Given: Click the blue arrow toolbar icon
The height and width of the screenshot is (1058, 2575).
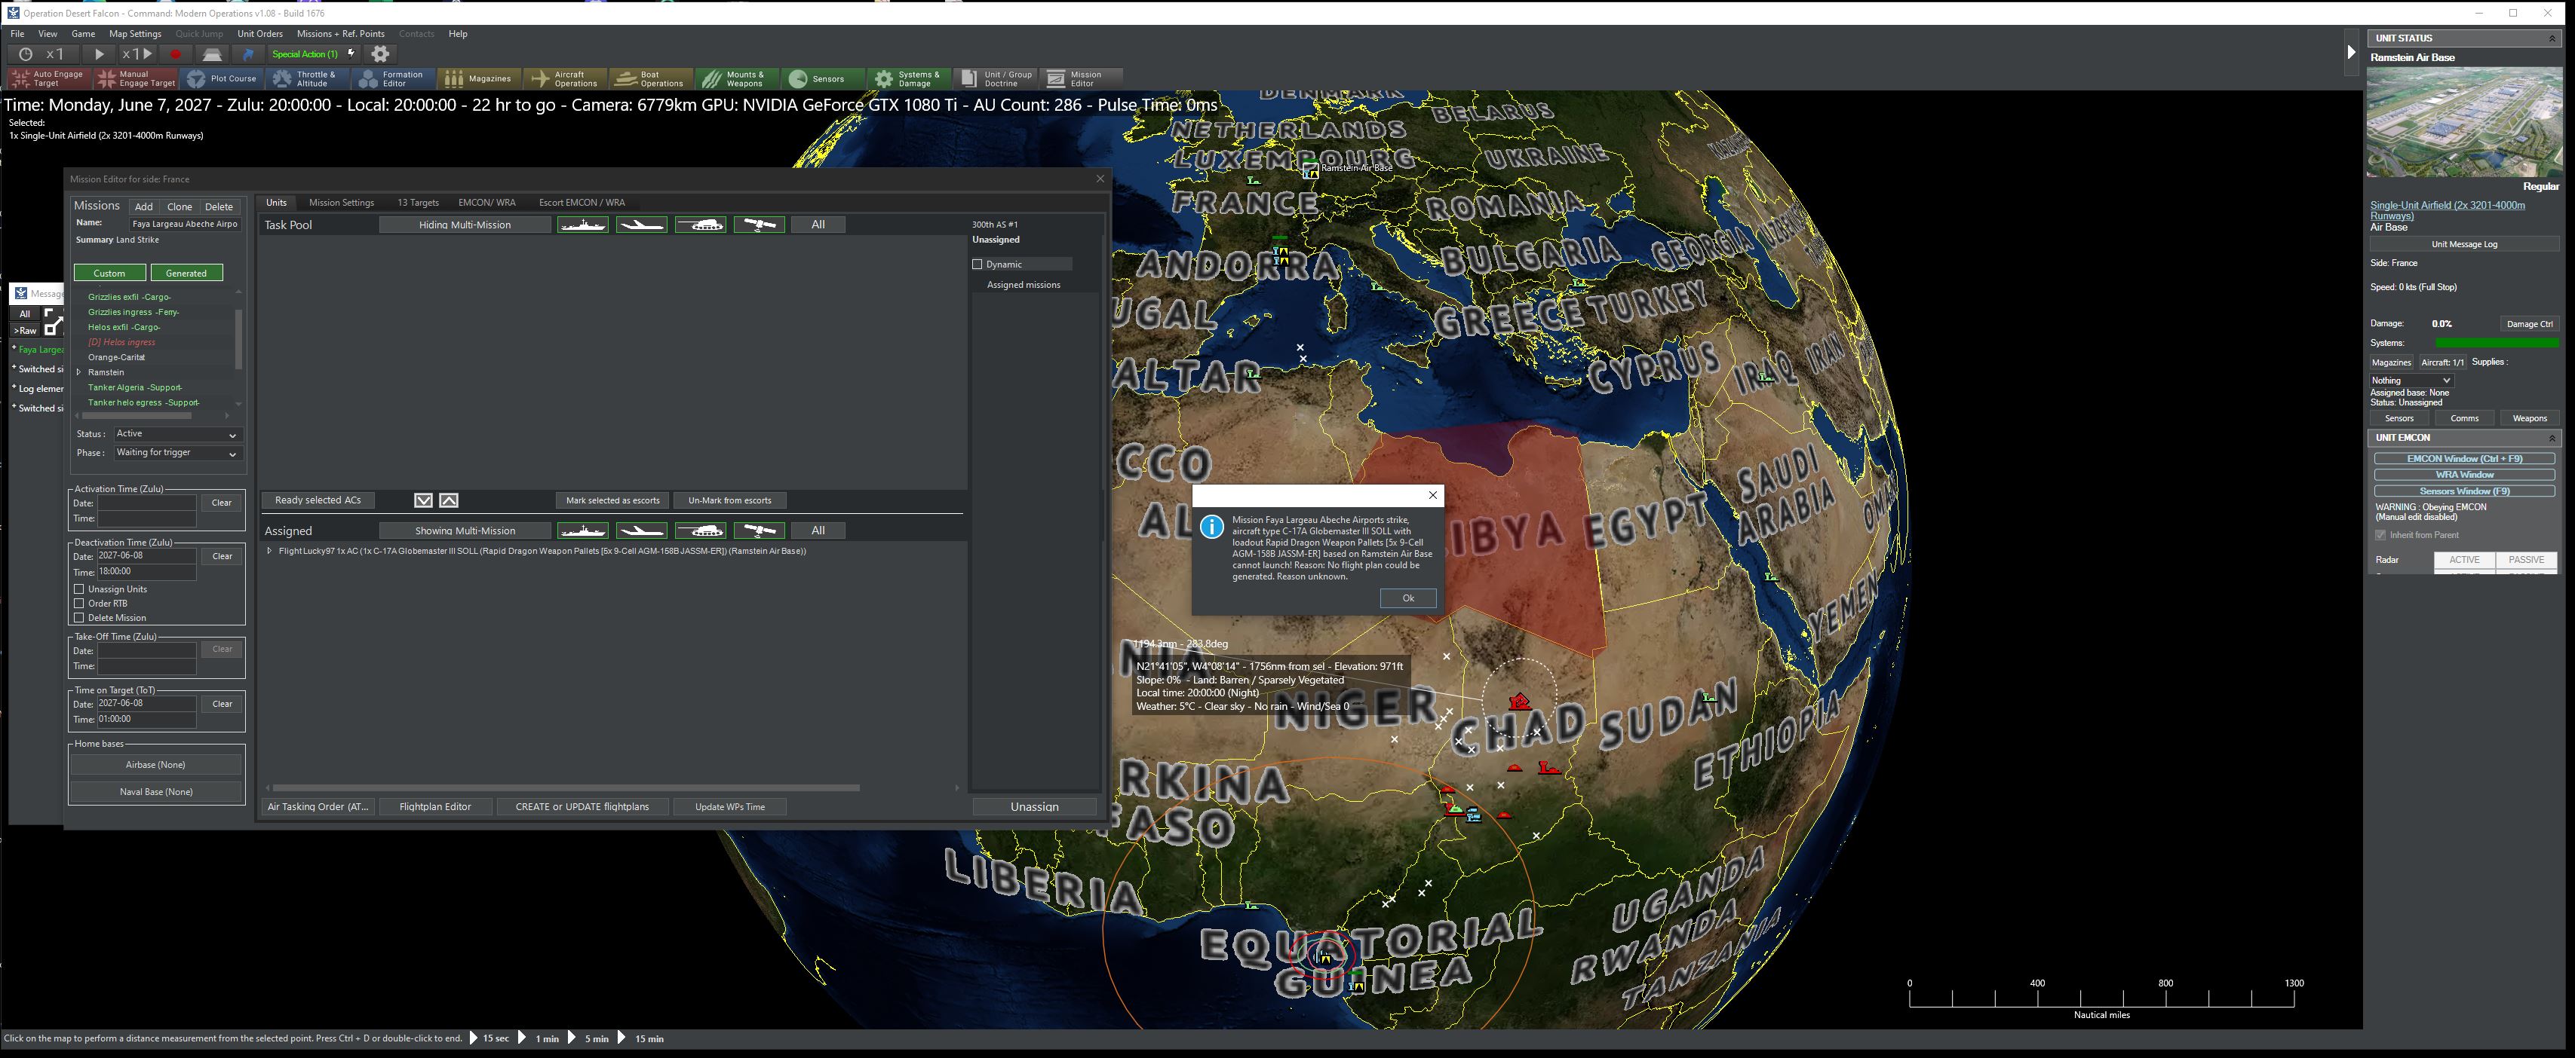Looking at the screenshot, I should pyautogui.click(x=249, y=54).
